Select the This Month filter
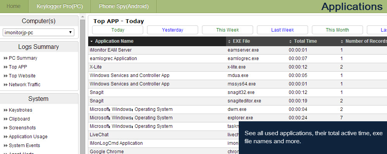 pos(337,30)
